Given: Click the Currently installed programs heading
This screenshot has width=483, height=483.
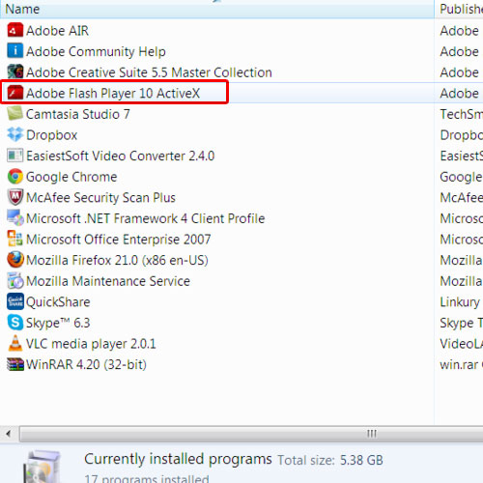Looking at the screenshot, I should click(178, 460).
